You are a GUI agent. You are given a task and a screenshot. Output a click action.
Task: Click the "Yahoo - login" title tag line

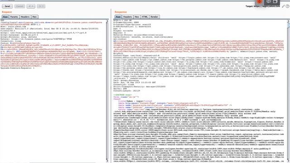tap(135, 101)
